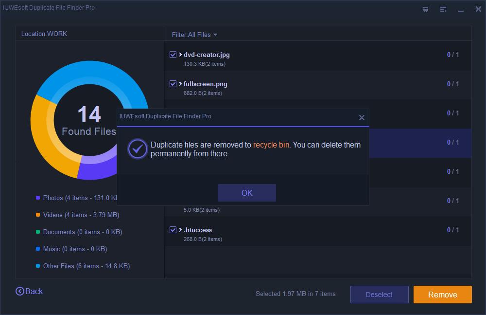Open the shopping cart purchase icon
Viewport: 486px width, 315px height.
(426, 9)
